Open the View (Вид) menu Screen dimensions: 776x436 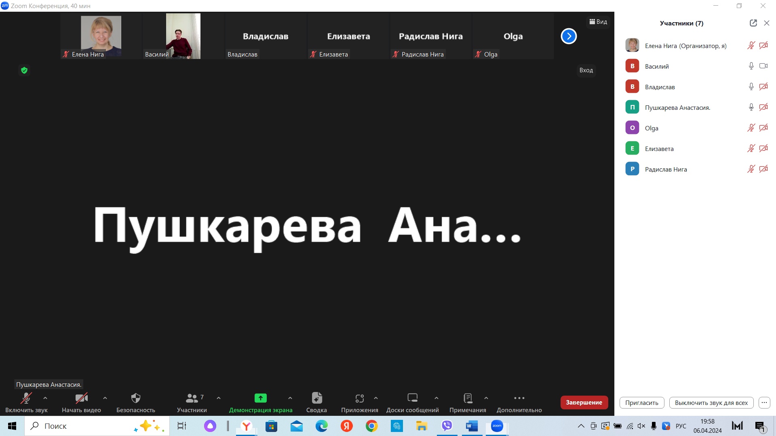tap(598, 22)
